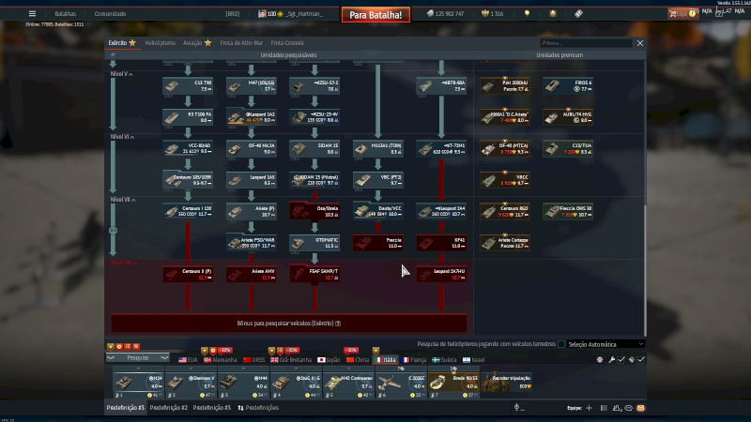Select the M47 (105/55) tank
The image size is (751, 422).
(251, 85)
